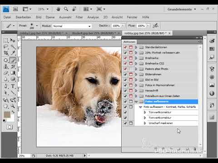Viewport: 218px width, 163px height.
Task: Select the Fotoalbum-aus-Omas-Zeiten action set
Action: 163,96
